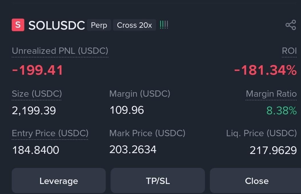Tap the Unrealized PNL (USDC) label
The width and height of the screenshot is (301, 194).
pos(60,51)
